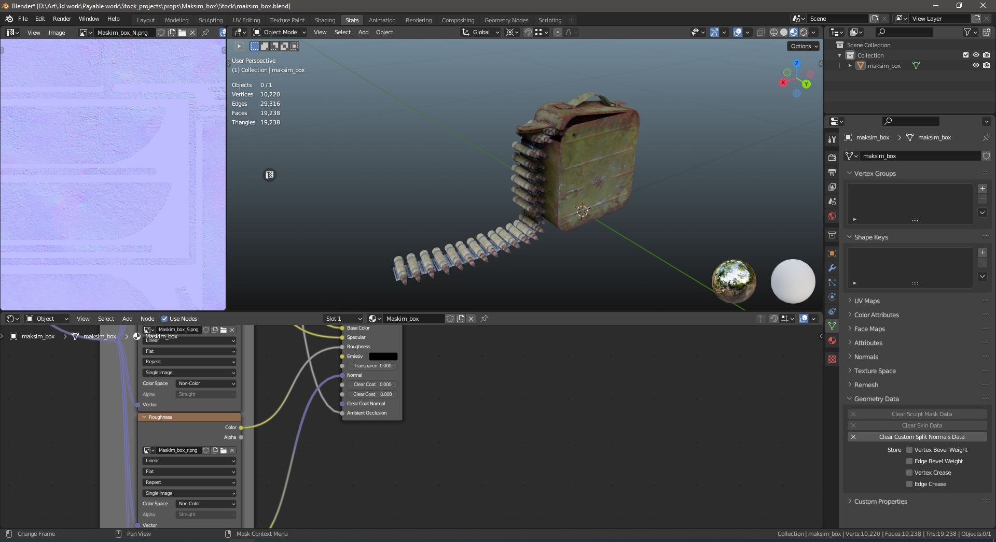The width and height of the screenshot is (996, 542).
Task: Click Clear Sculpt Mask Data button
Action: (917, 414)
